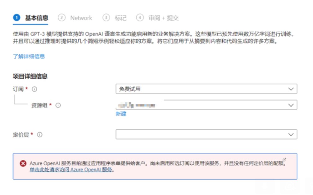The height and width of the screenshot is (195, 313).
Task: Click the red error icon in the alert
Action: [23, 163]
